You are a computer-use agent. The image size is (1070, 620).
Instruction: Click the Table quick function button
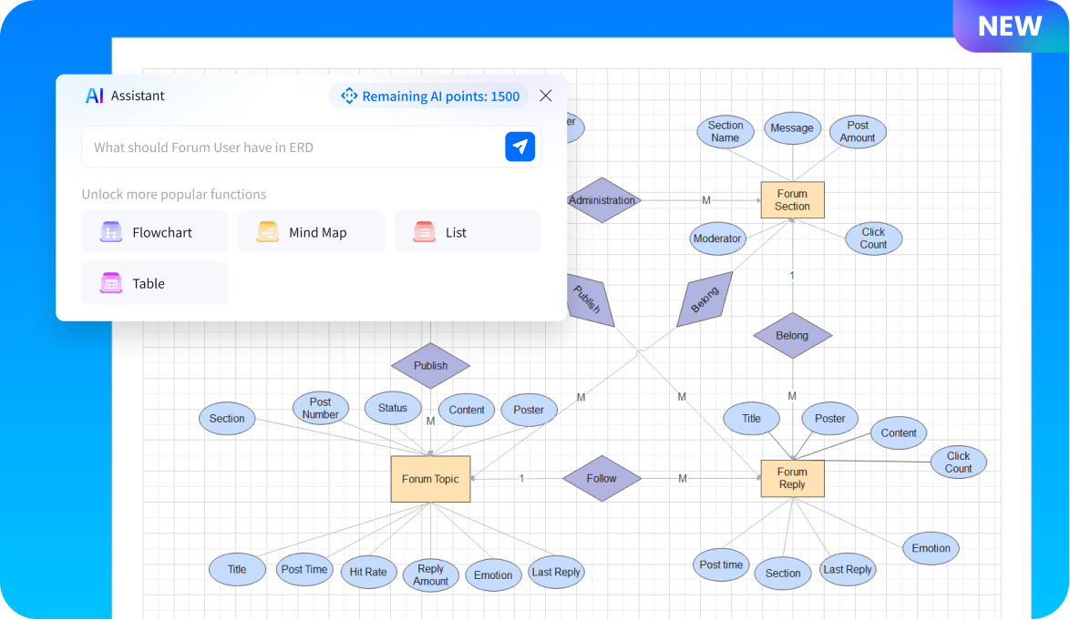click(x=154, y=283)
